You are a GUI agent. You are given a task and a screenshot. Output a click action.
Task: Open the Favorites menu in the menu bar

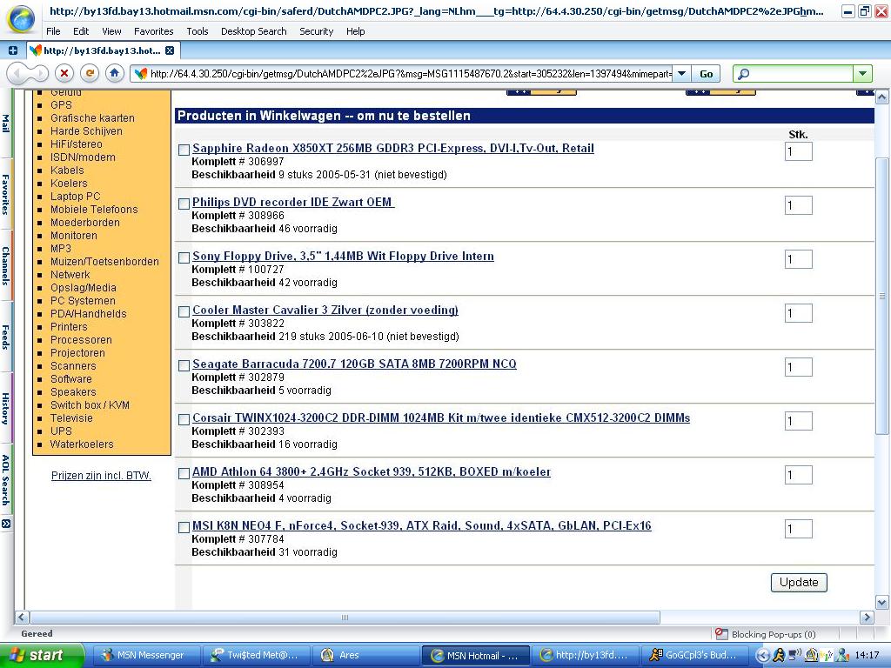pos(153,31)
